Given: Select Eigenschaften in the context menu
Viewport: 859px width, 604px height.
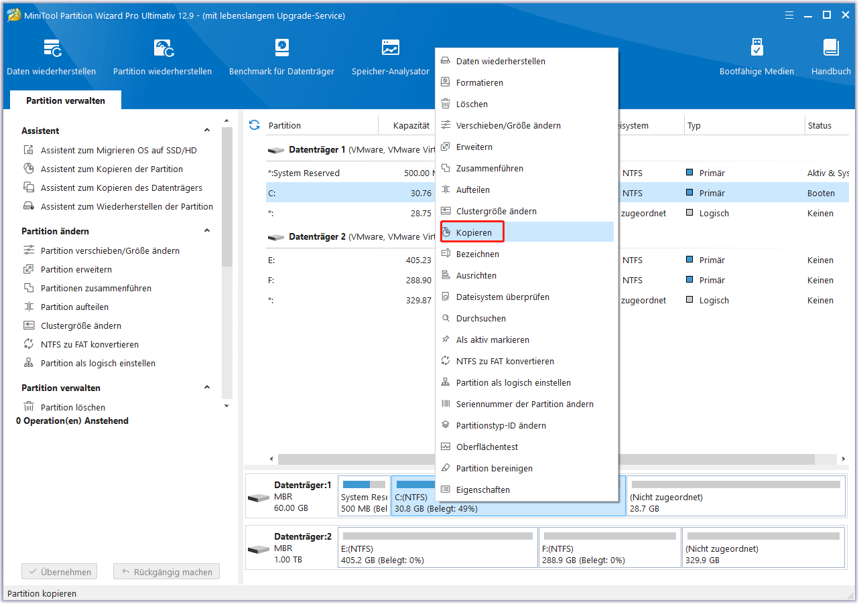Looking at the screenshot, I should tap(526, 490).
